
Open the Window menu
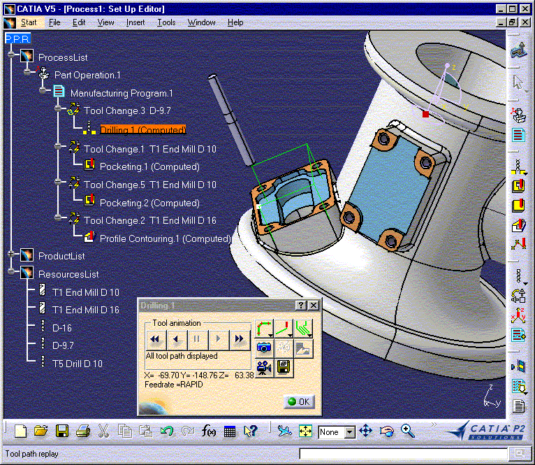(201, 22)
